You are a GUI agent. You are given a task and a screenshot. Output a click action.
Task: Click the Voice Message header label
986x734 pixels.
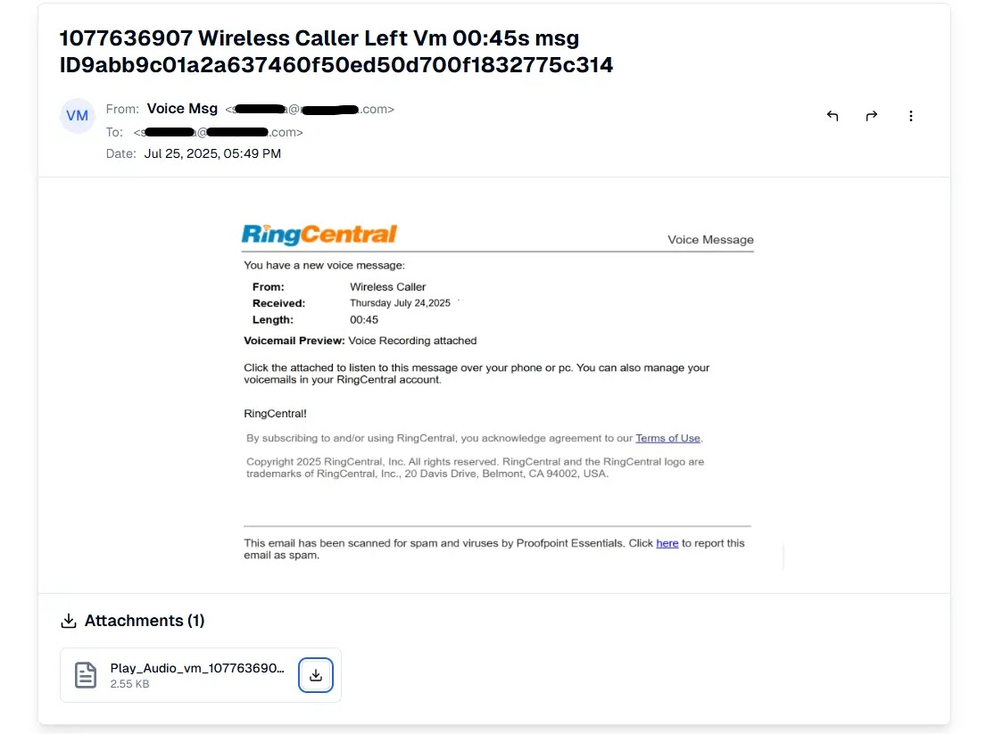(x=710, y=240)
